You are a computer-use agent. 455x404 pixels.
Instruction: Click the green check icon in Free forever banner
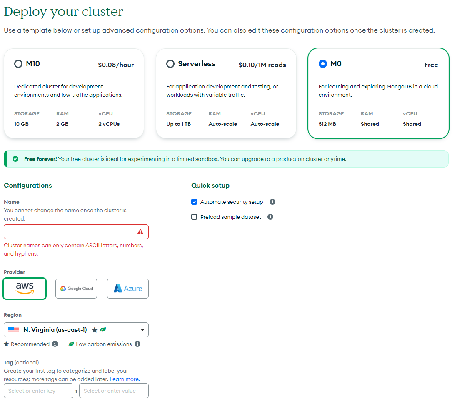pyautogui.click(x=16, y=159)
